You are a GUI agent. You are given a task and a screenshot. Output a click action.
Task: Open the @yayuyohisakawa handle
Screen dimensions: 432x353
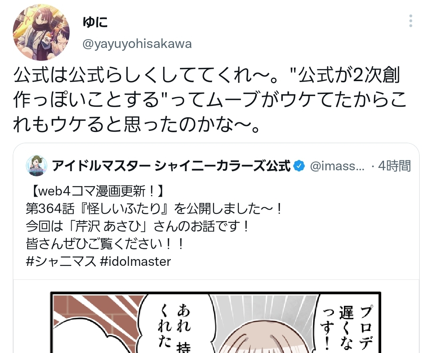(x=137, y=44)
